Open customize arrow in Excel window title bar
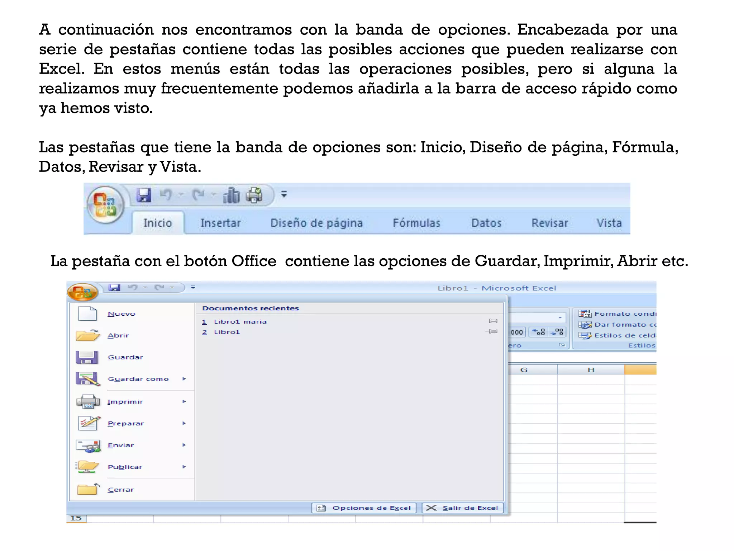This screenshot has height=551, width=734. click(193, 287)
